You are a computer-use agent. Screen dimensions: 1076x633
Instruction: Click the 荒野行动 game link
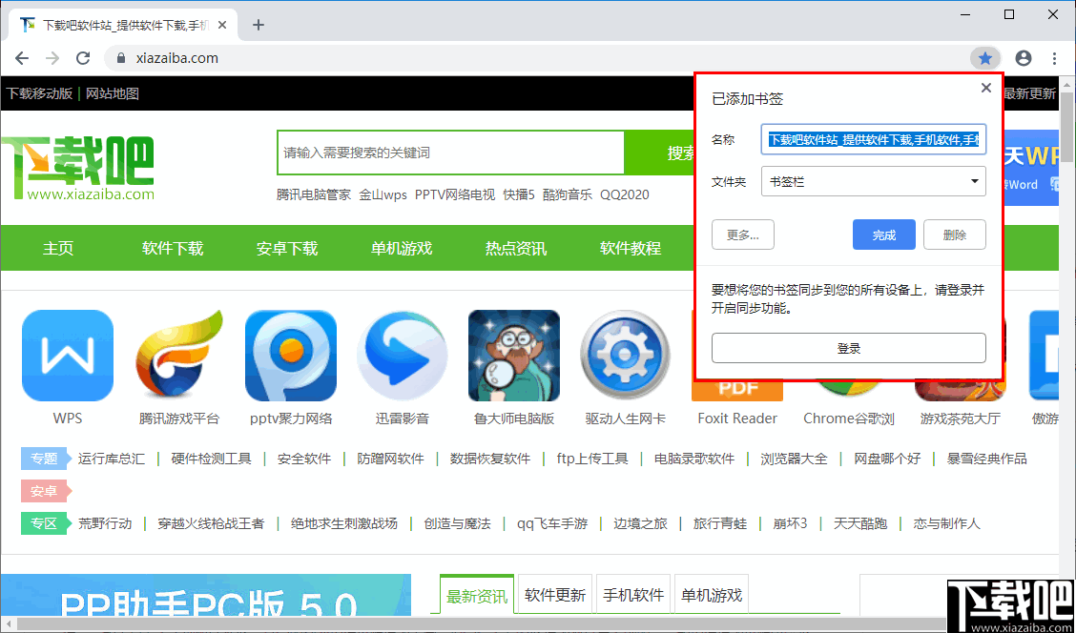point(107,523)
